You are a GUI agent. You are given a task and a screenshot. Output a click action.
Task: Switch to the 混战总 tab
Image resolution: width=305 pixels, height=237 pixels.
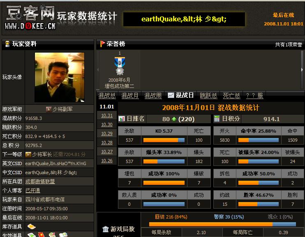coord(107,96)
